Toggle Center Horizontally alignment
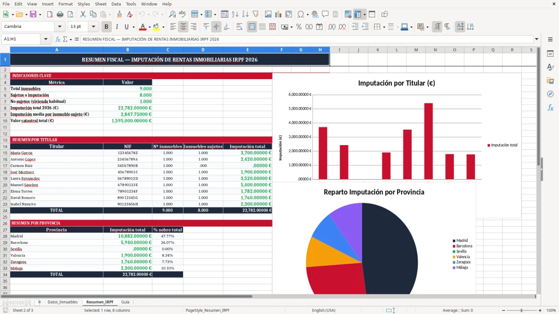 coord(183,27)
